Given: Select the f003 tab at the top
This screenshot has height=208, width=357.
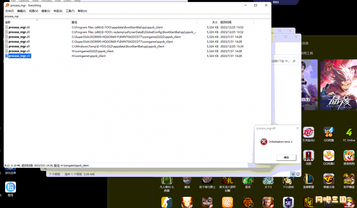Looking at the screenshot, I should click(x=276, y=2).
